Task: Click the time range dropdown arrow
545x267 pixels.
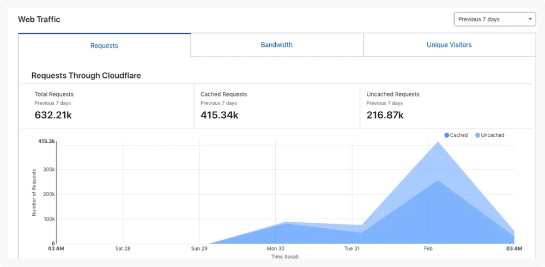Action: pos(530,19)
